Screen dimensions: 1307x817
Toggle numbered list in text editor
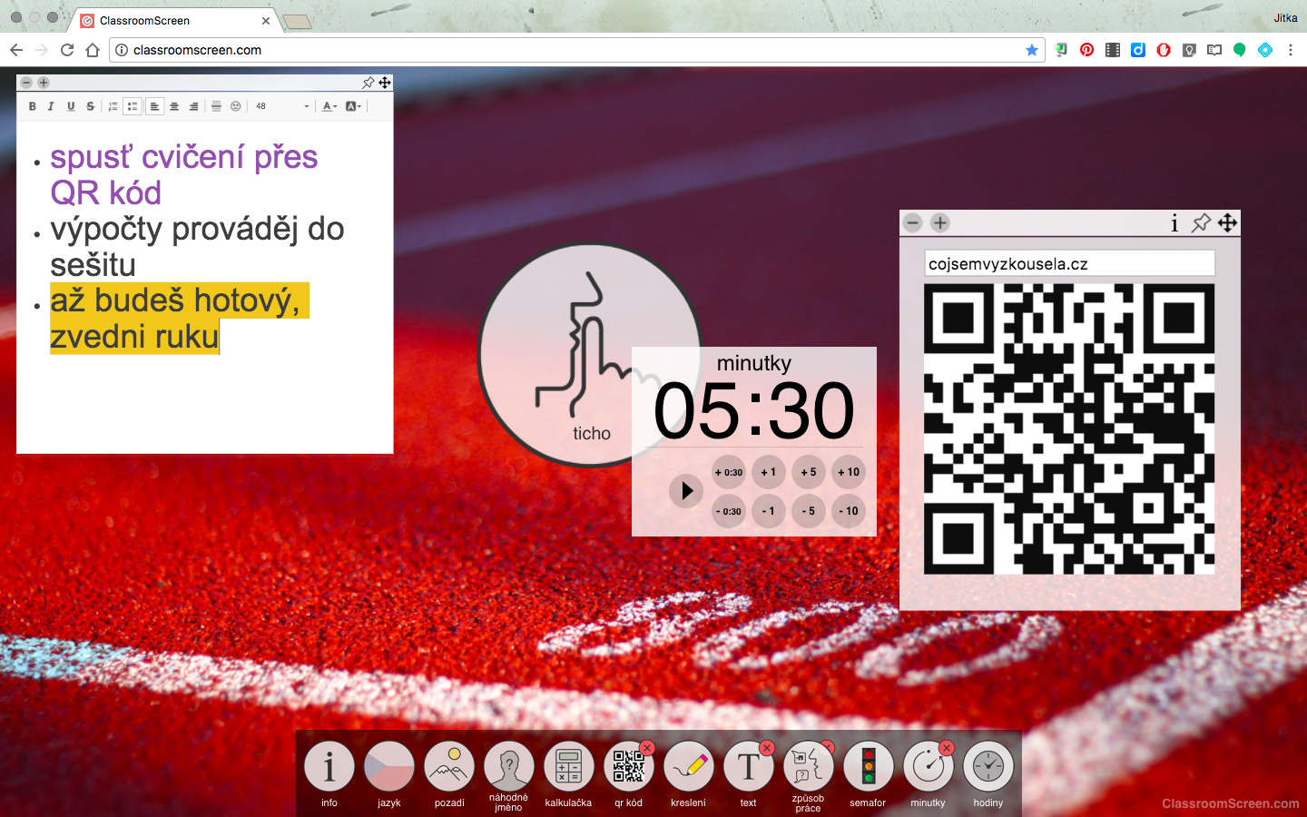[x=113, y=106]
